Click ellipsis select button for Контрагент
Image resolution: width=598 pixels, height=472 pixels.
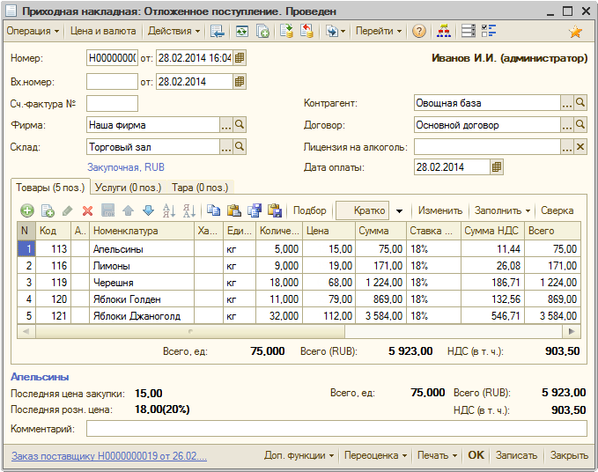pyautogui.click(x=566, y=103)
